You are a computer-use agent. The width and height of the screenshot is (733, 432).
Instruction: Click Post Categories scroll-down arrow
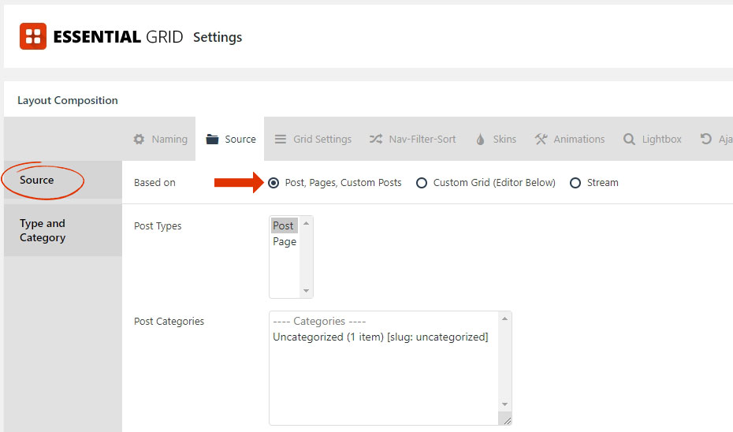[505, 404]
